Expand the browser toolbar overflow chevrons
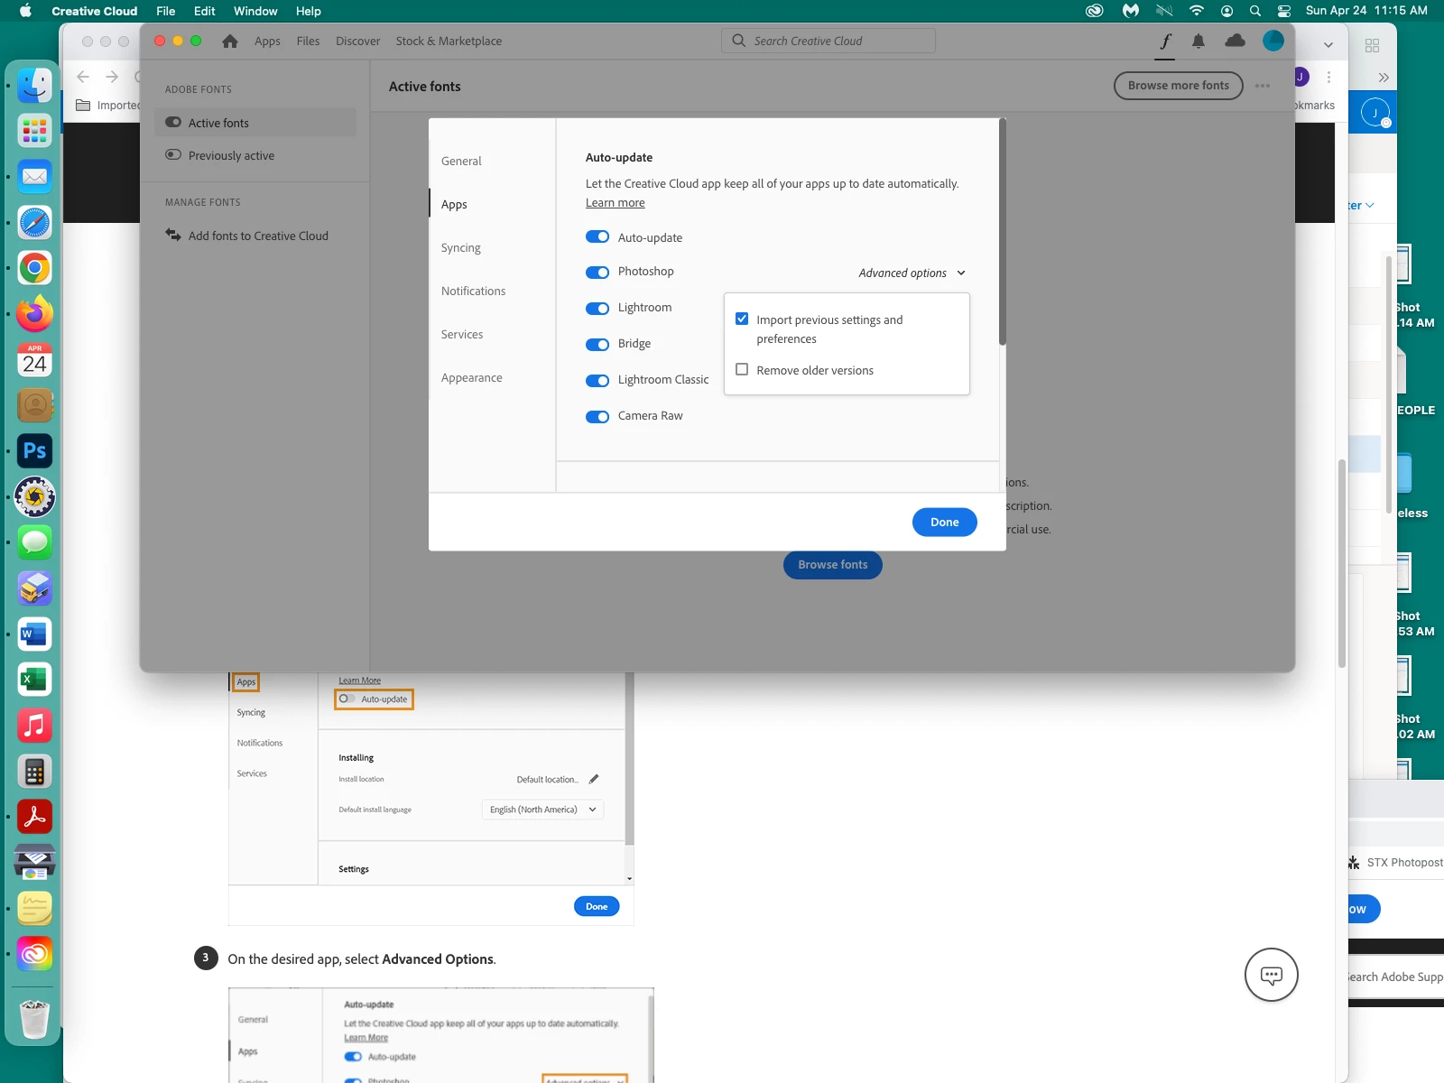This screenshot has height=1083, width=1444. (x=1384, y=78)
